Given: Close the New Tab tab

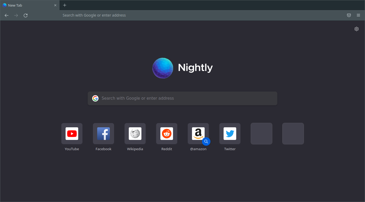Looking at the screenshot, I should [x=55, y=5].
